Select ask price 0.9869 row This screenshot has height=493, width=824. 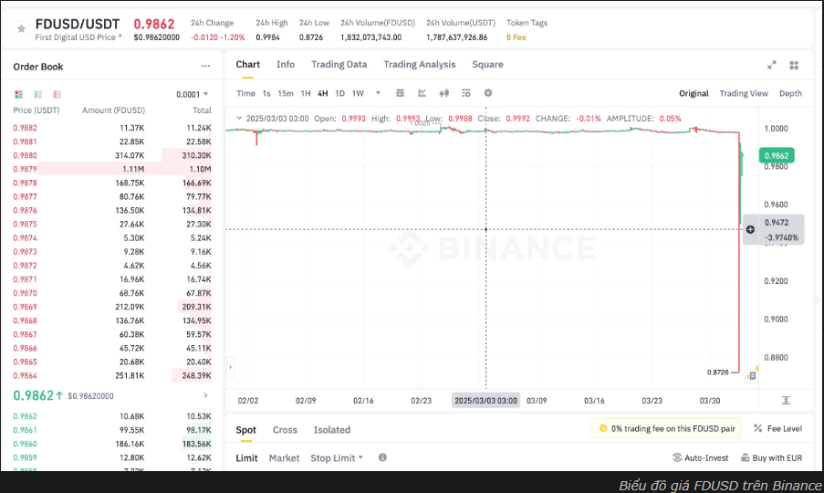click(112, 307)
